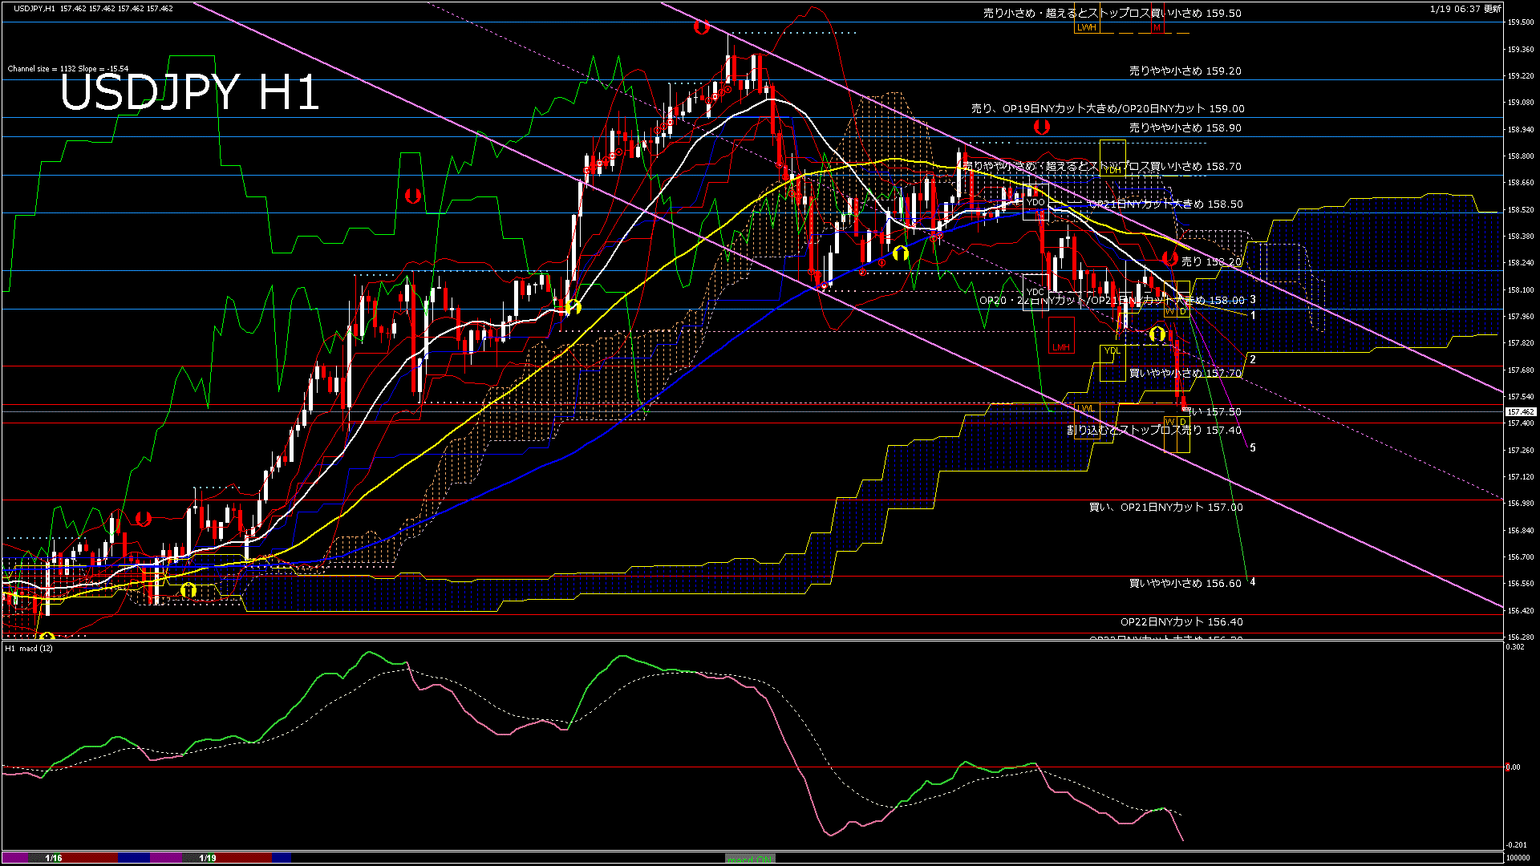This screenshot has width=1540, height=866.
Task: Click the red M marker box at top
Action: click(x=1157, y=27)
